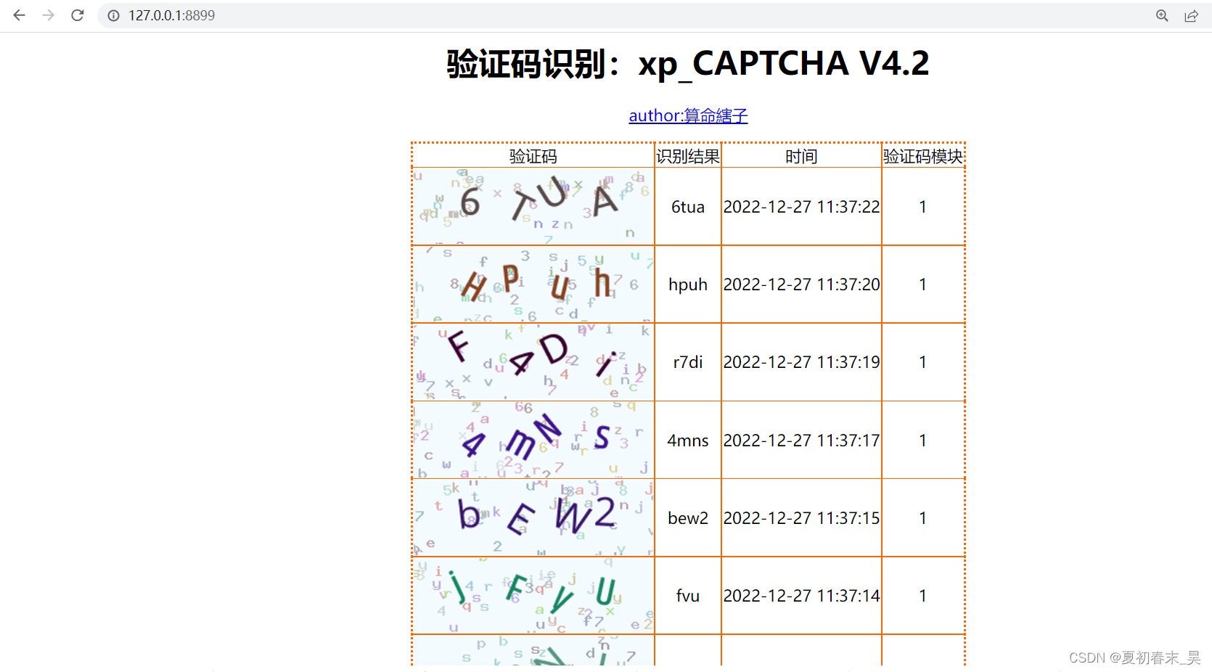Click module value 1 in the fvu row
Viewport: 1212px width, 672px height.
923,596
